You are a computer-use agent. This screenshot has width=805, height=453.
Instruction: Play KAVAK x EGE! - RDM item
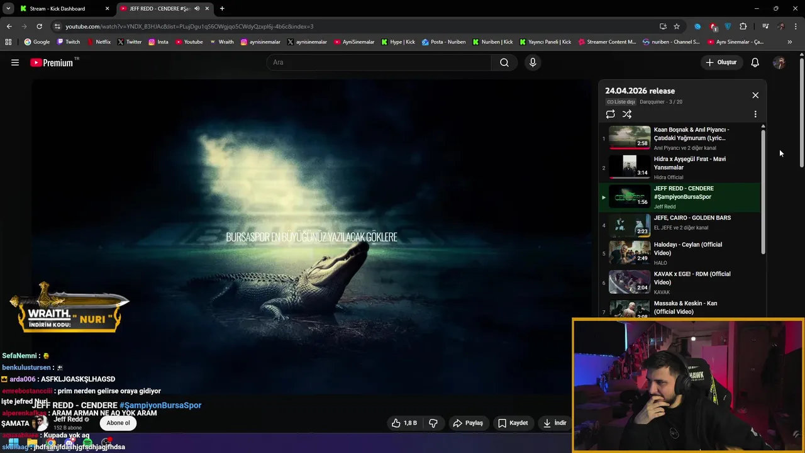pyautogui.click(x=680, y=282)
